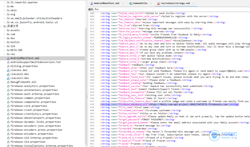This screenshot has height=147, width=250.
Task: Click the panel splitter handle dots
Action: tap(87, 97)
